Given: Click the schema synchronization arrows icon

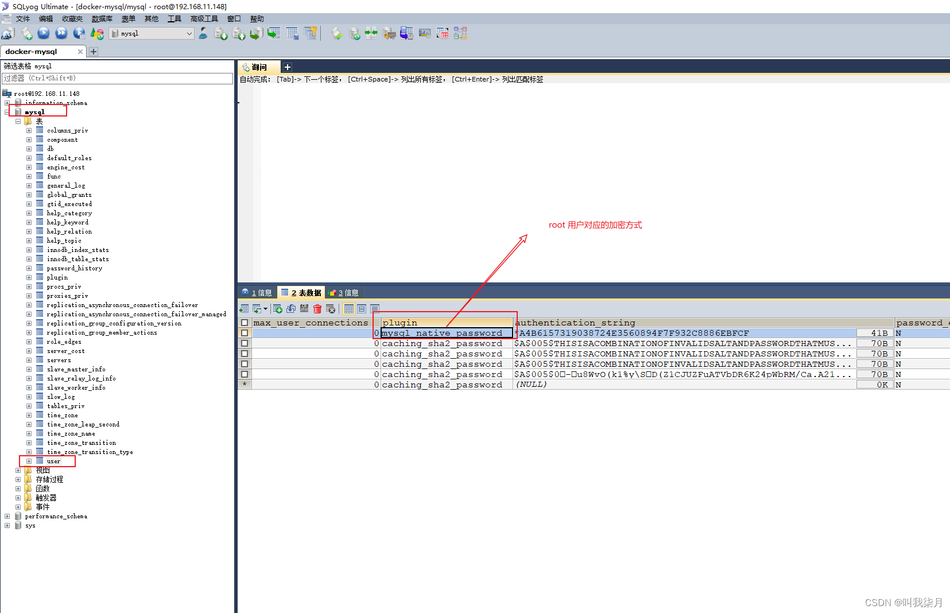Looking at the screenshot, I should (x=371, y=33).
